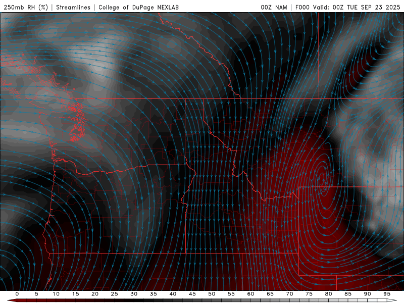The image size is (404, 303).
Task: Click the '80' color scale label
Action: coord(329,294)
